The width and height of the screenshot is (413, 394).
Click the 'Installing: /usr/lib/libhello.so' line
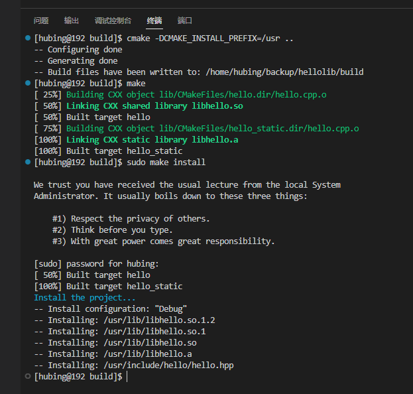[x=115, y=343]
